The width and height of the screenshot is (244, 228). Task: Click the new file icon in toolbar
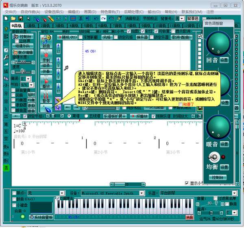click(6, 19)
